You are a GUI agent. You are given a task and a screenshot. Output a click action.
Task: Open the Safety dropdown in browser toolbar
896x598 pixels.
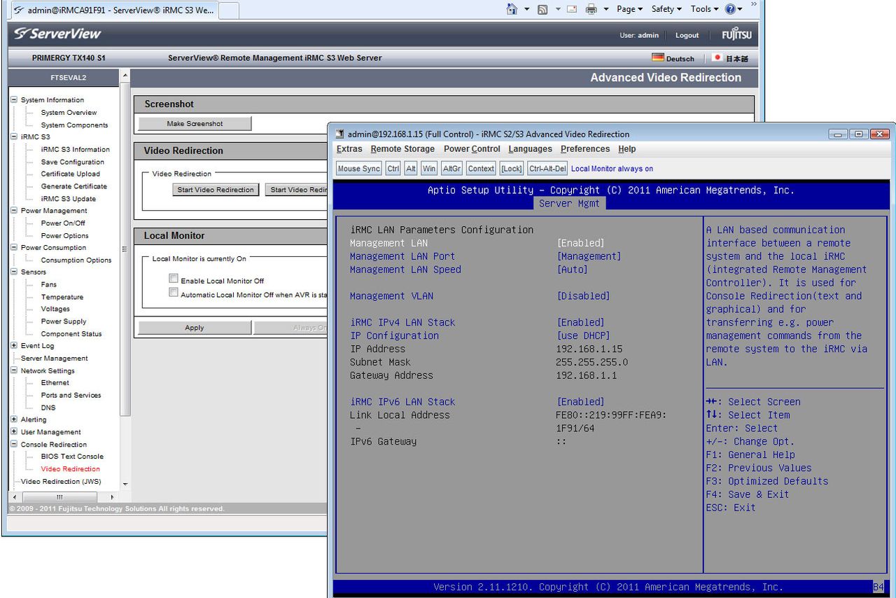[666, 9]
